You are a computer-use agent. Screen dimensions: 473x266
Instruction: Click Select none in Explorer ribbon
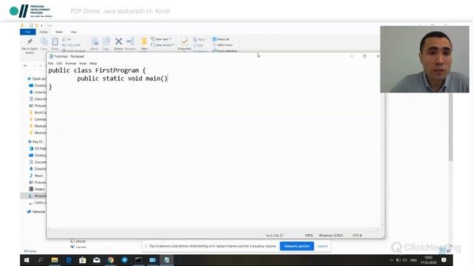(x=222, y=45)
